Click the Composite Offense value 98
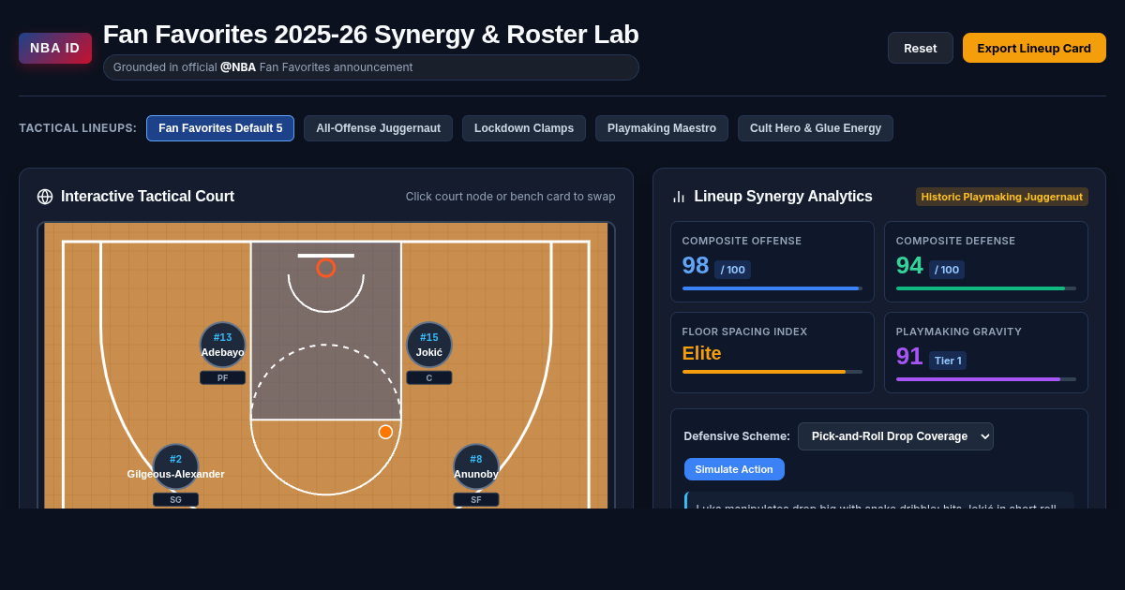Screen dimensions: 1125x590 (696, 266)
